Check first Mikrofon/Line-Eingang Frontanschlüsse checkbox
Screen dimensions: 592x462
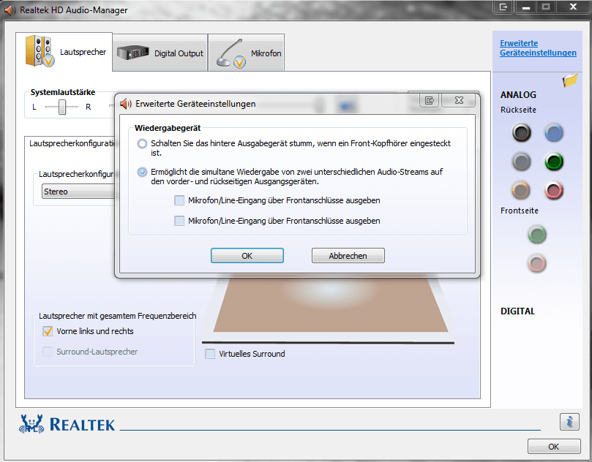click(x=179, y=200)
